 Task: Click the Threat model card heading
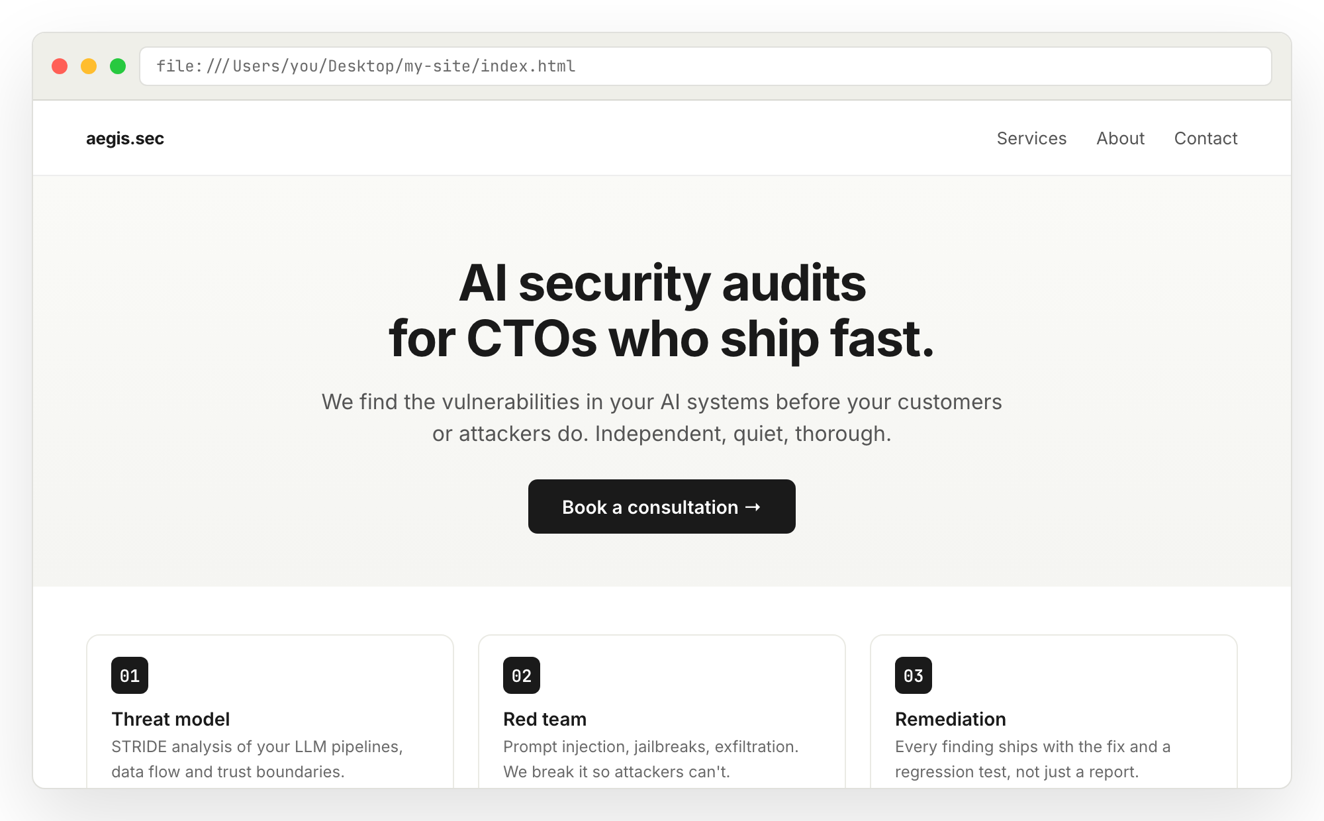coord(170,719)
